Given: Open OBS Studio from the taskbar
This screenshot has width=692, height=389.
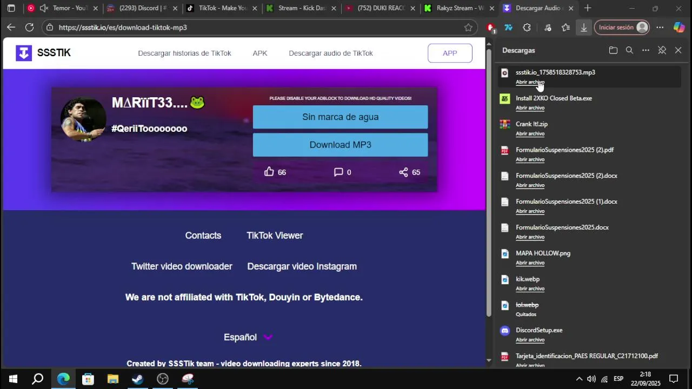Looking at the screenshot, I should [163, 379].
